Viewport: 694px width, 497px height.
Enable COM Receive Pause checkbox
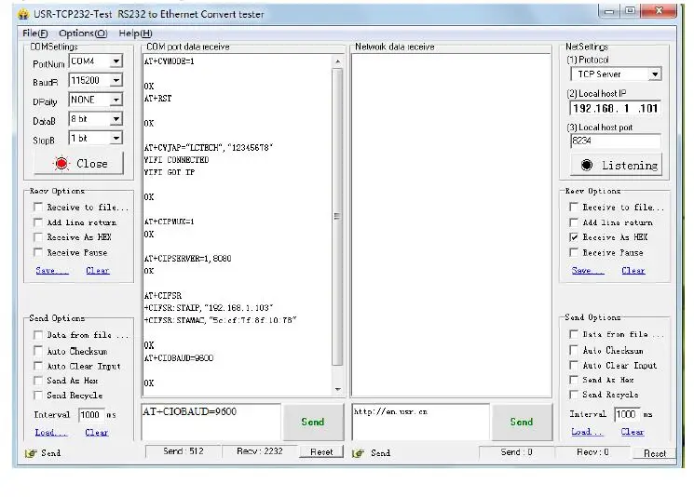[x=38, y=252]
